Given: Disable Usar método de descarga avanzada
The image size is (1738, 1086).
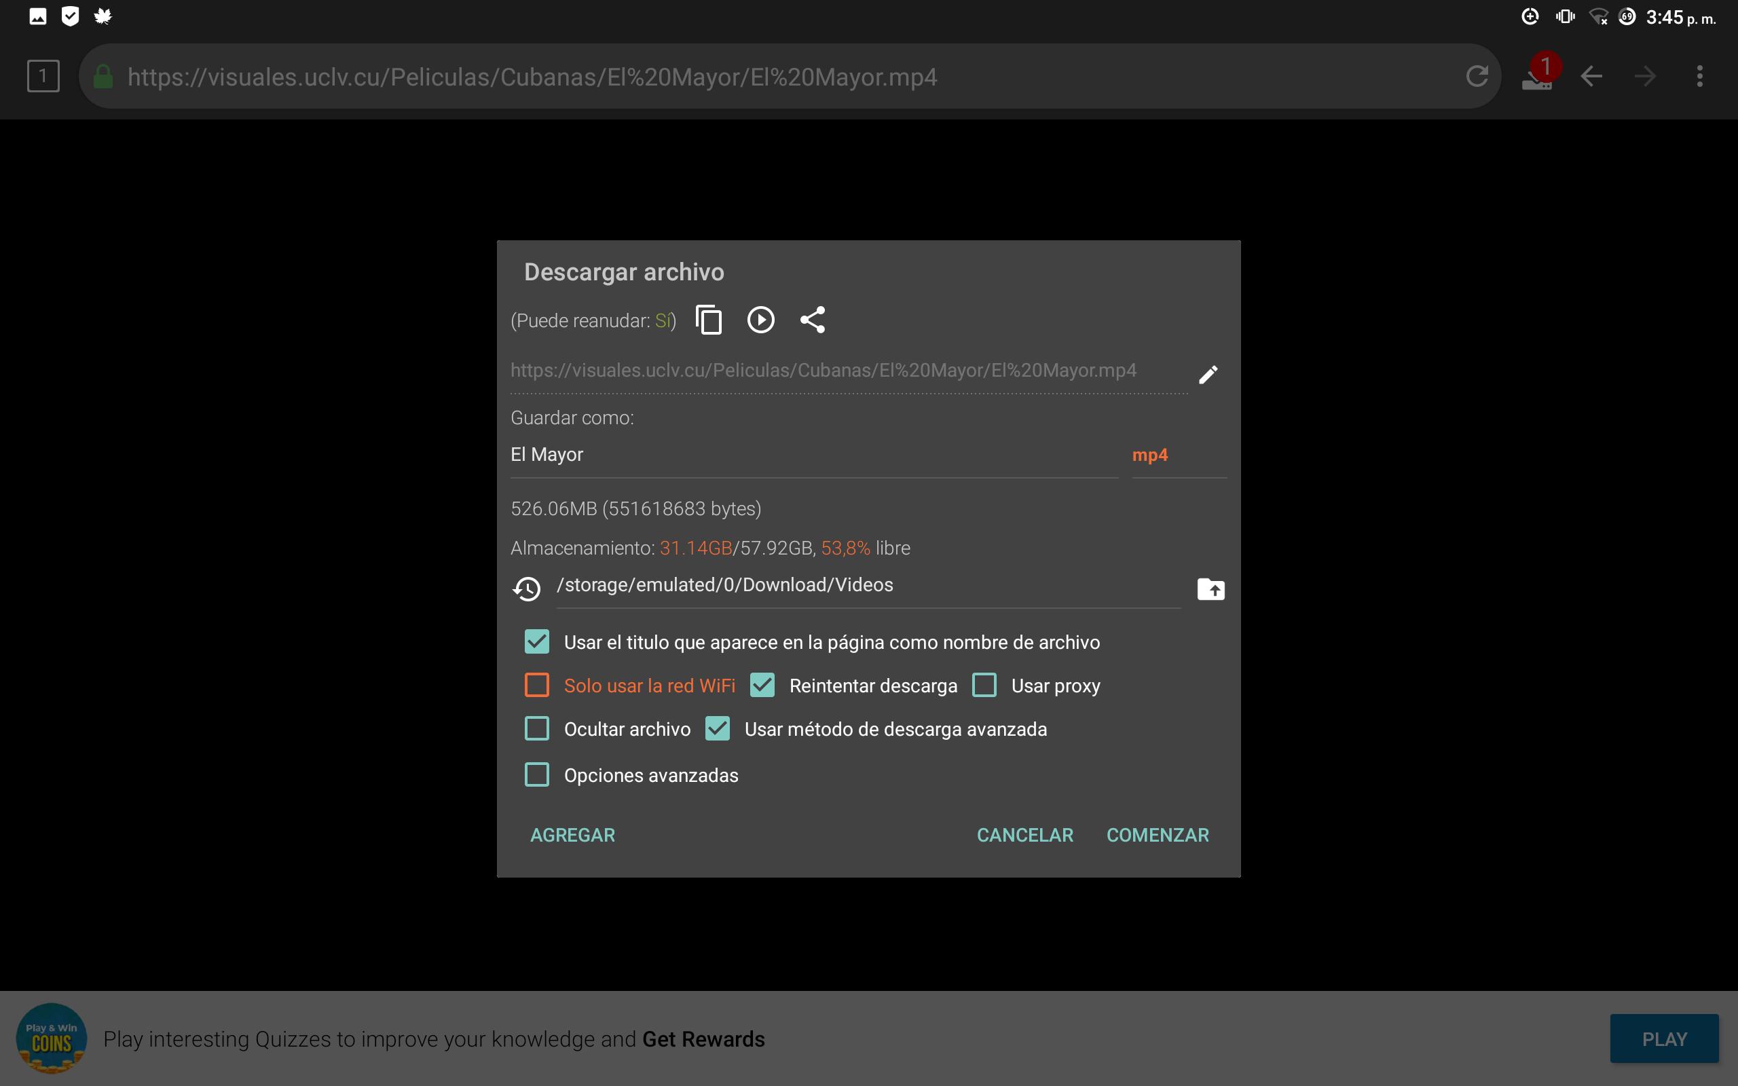Looking at the screenshot, I should [718, 728].
